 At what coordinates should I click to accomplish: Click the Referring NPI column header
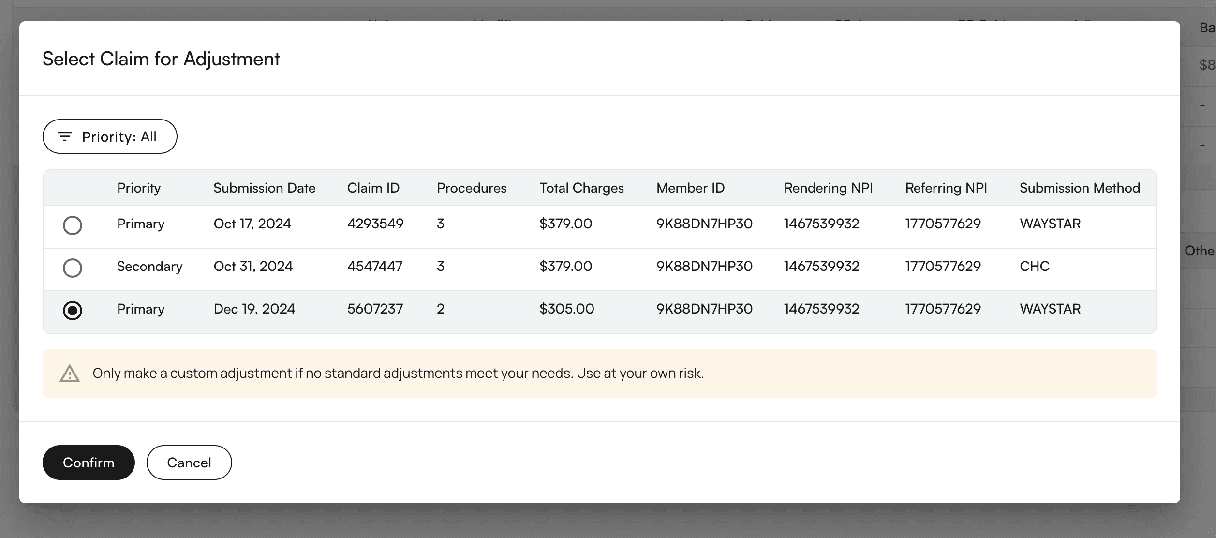click(x=946, y=188)
